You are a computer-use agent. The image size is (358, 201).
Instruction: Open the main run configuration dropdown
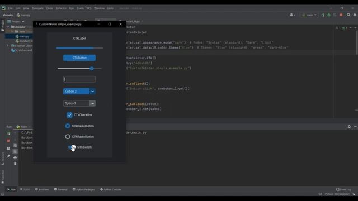309,15
